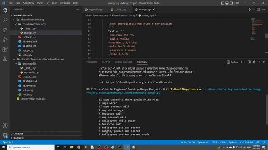The width and height of the screenshot is (268, 150).
Task: Click the terminal vertical scrollbar
Action: tap(267, 109)
